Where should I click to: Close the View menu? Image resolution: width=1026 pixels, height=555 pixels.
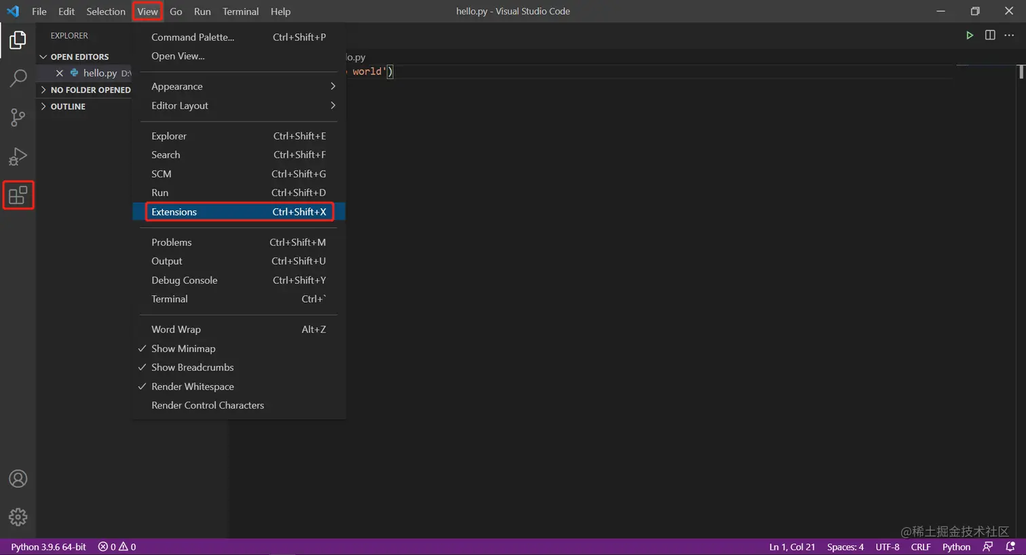[x=147, y=12]
